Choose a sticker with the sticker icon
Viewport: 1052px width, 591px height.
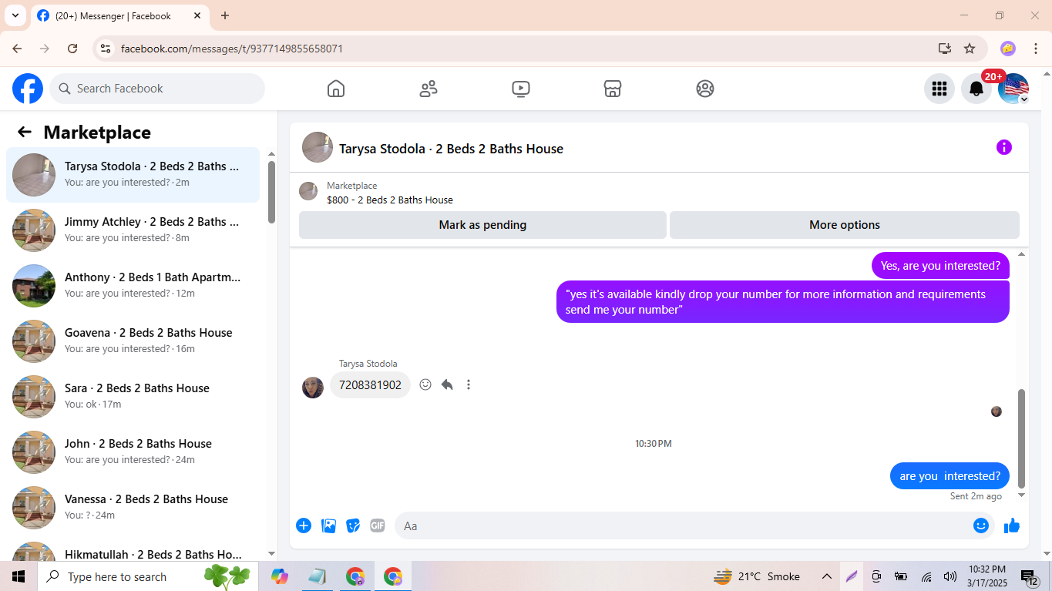(353, 526)
